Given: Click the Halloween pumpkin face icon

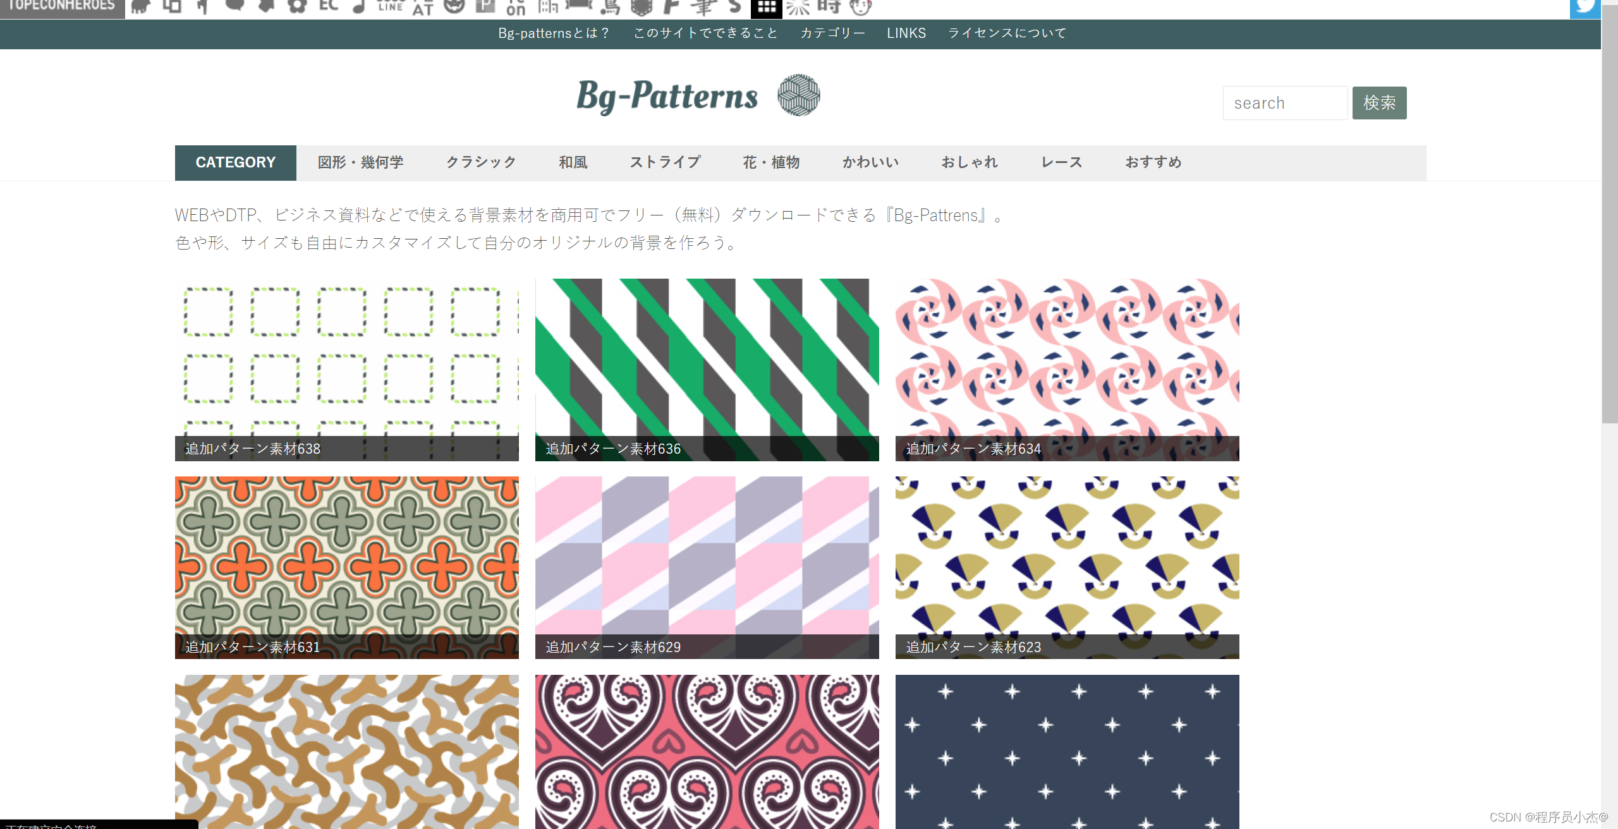Looking at the screenshot, I should (454, 6).
